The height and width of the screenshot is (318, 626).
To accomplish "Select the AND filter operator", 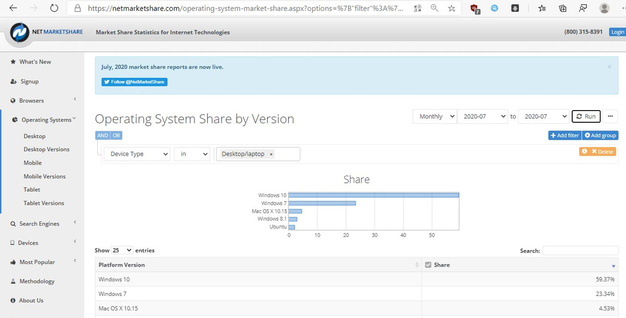I will pos(103,136).
